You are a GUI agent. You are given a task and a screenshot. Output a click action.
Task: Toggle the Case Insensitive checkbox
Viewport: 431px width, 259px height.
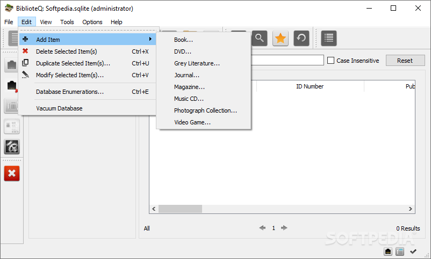point(331,61)
